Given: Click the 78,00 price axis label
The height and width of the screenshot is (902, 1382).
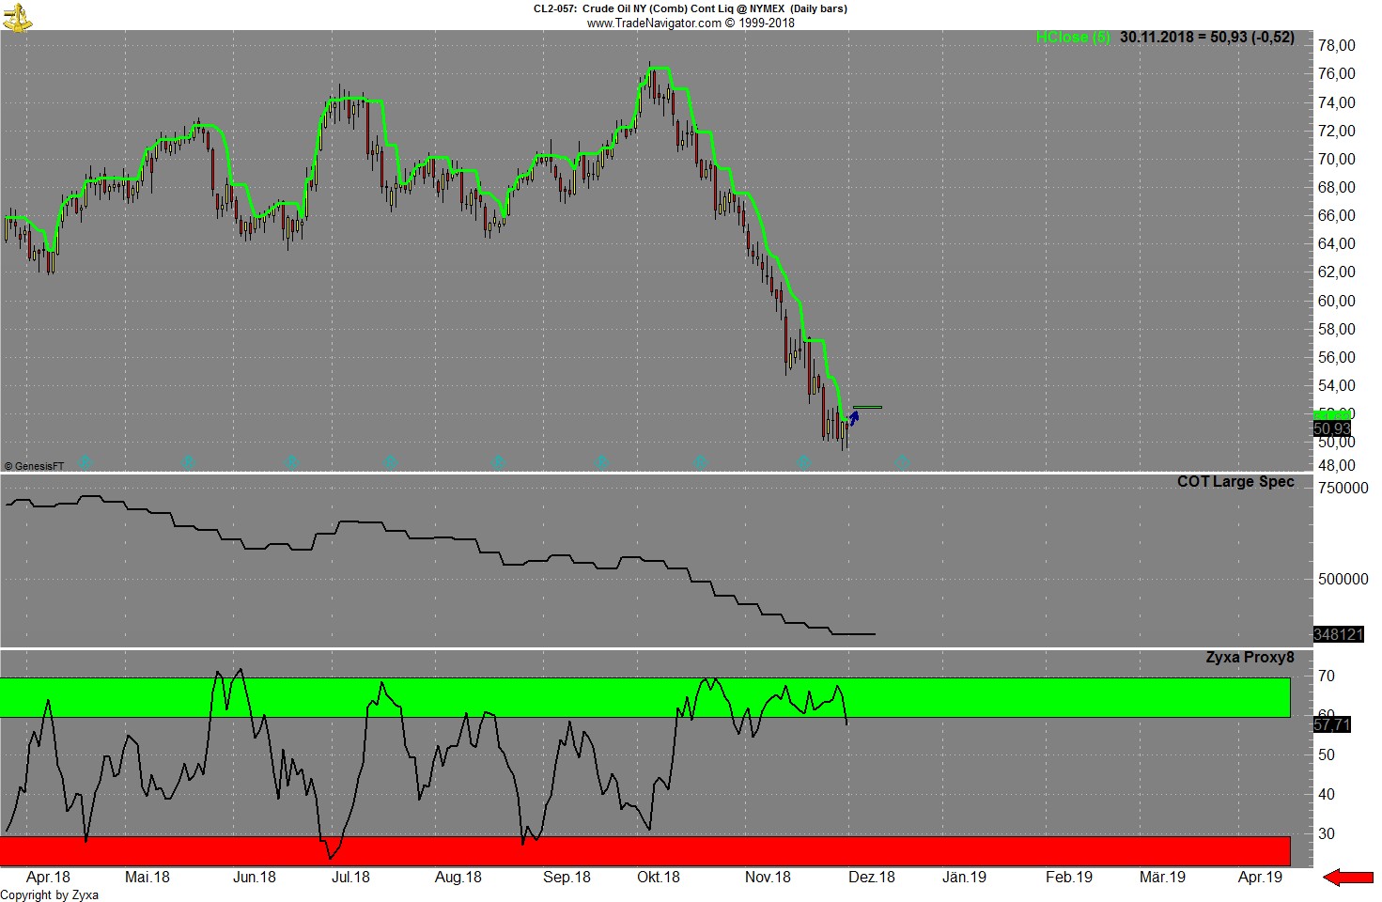Looking at the screenshot, I should pos(1337,45).
